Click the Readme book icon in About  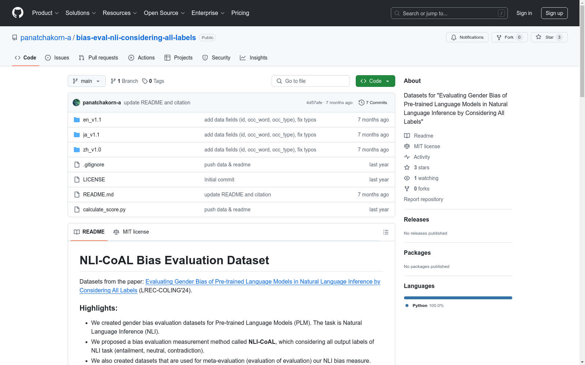(407, 136)
